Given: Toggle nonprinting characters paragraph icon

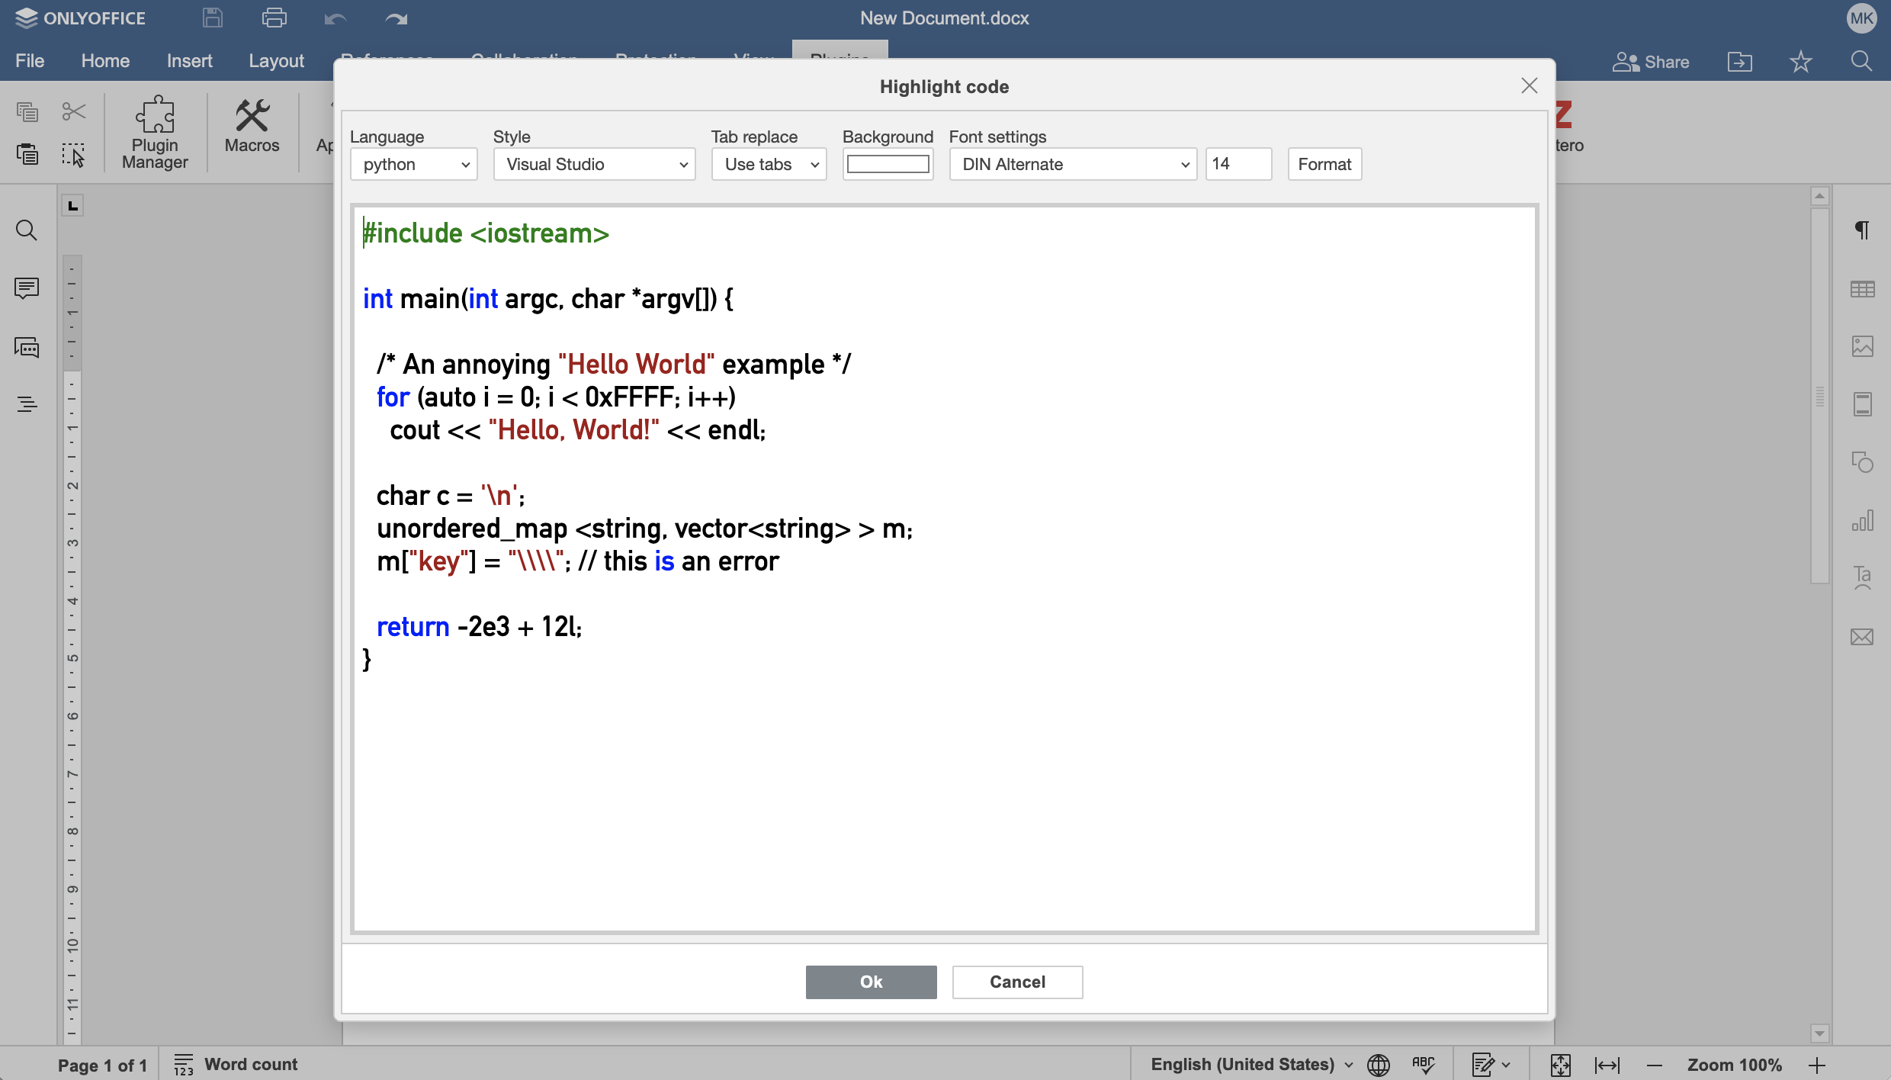Looking at the screenshot, I should (1862, 230).
